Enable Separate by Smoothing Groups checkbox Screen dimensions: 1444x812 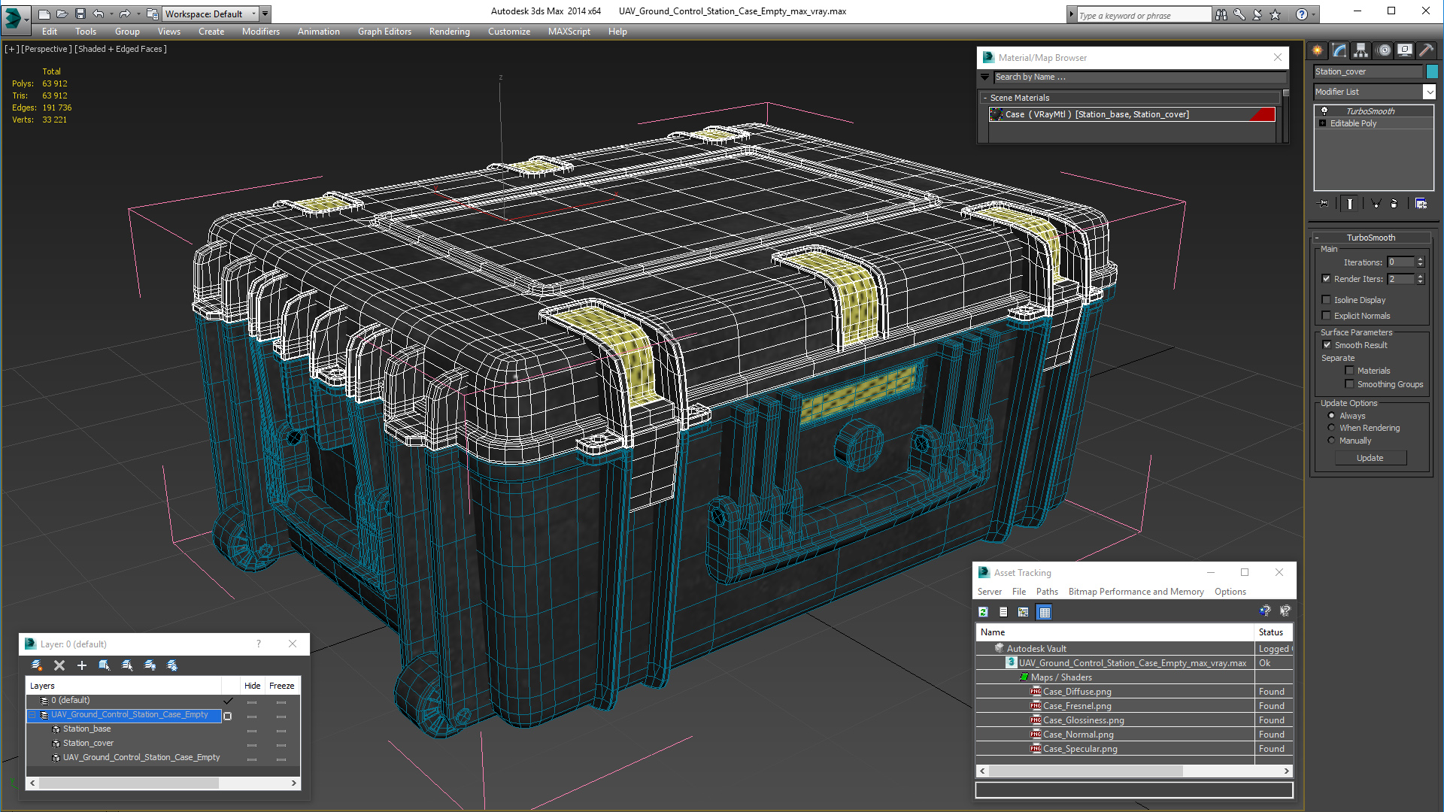coord(1349,384)
